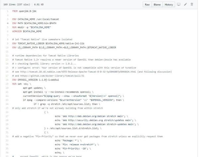Select line number 1
Image resolution: width=199 pixels, height=157 pixels.
7,11
